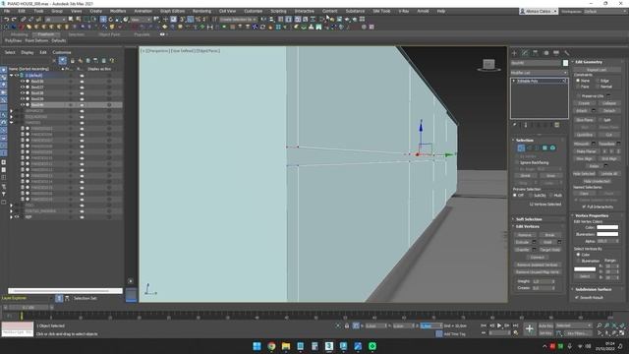This screenshot has width=629, height=354.
Task: Click Selection Lock Toggle icon
Action: (347, 325)
